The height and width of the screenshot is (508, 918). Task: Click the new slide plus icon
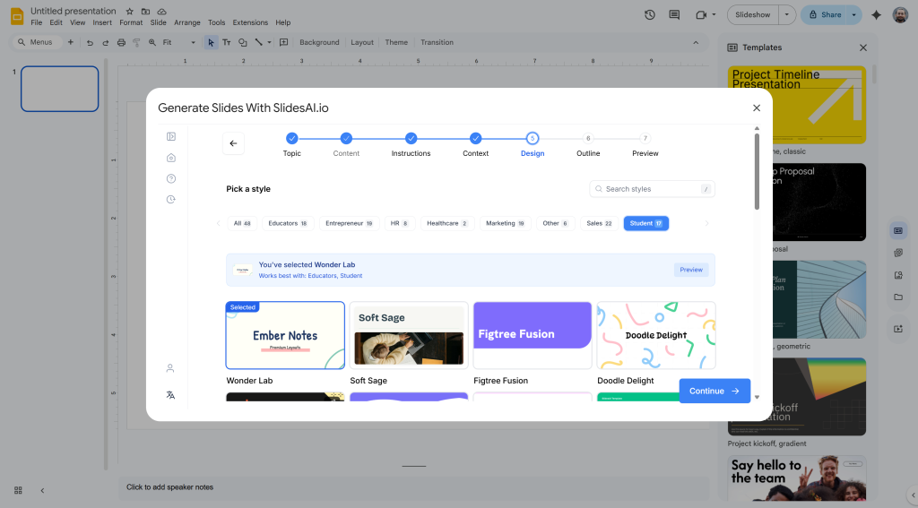point(70,42)
